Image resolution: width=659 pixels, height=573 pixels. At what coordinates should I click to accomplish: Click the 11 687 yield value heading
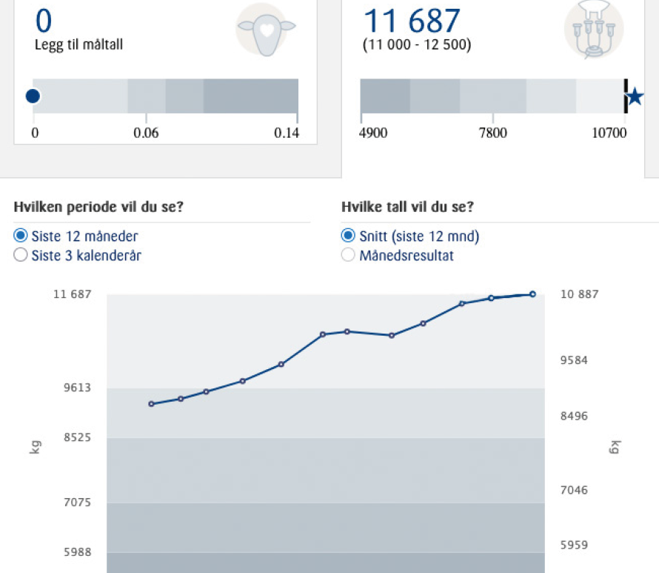[412, 21]
